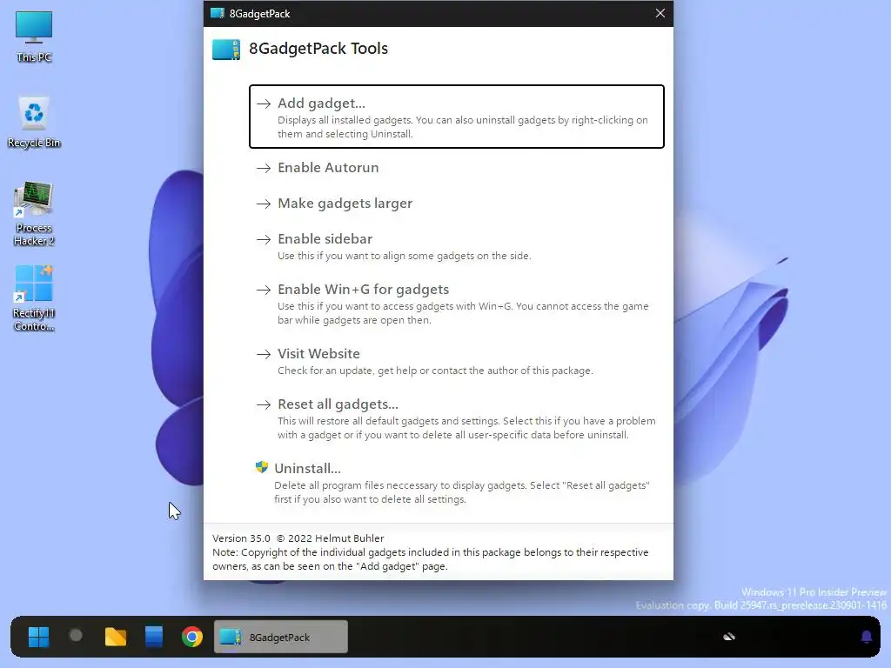891x668 pixels.
Task: Click 'Displays all installed gadgets' description text
Action: (463, 127)
